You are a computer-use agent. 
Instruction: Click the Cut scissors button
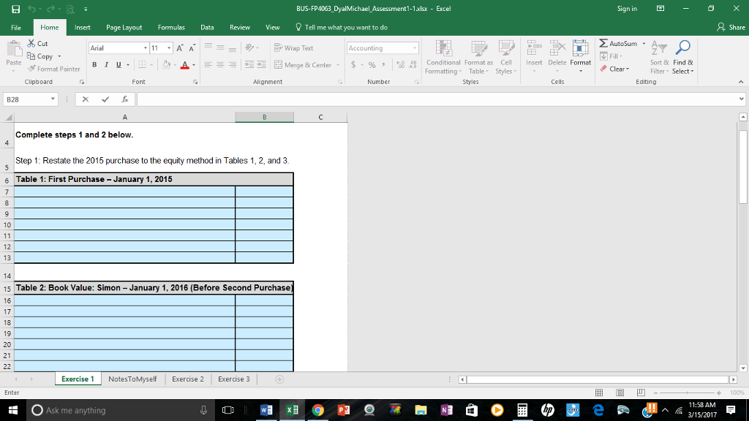(38, 43)
